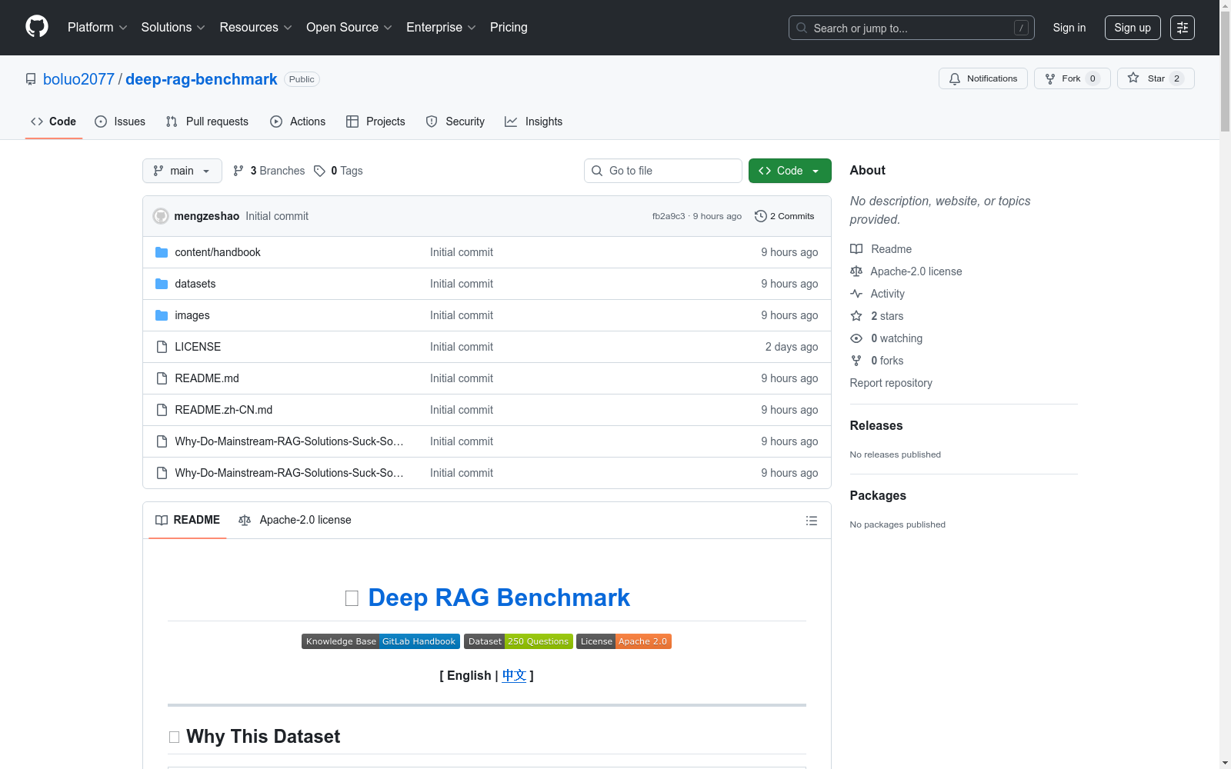The height and width of the screenshot is (769, 1231).
Task: Click the star icon in Star button
Action: (1133, 78)
